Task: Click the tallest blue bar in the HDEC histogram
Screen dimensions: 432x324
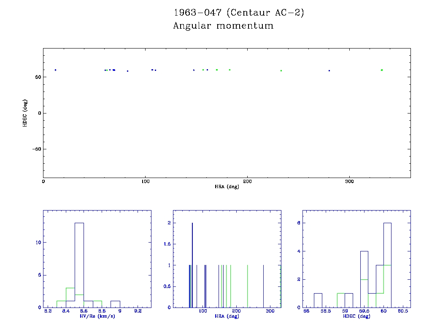Action: pos(387,265)
